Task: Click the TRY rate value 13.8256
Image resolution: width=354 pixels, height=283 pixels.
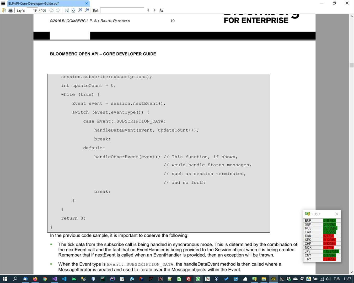Action: click(x=329, y=259)
